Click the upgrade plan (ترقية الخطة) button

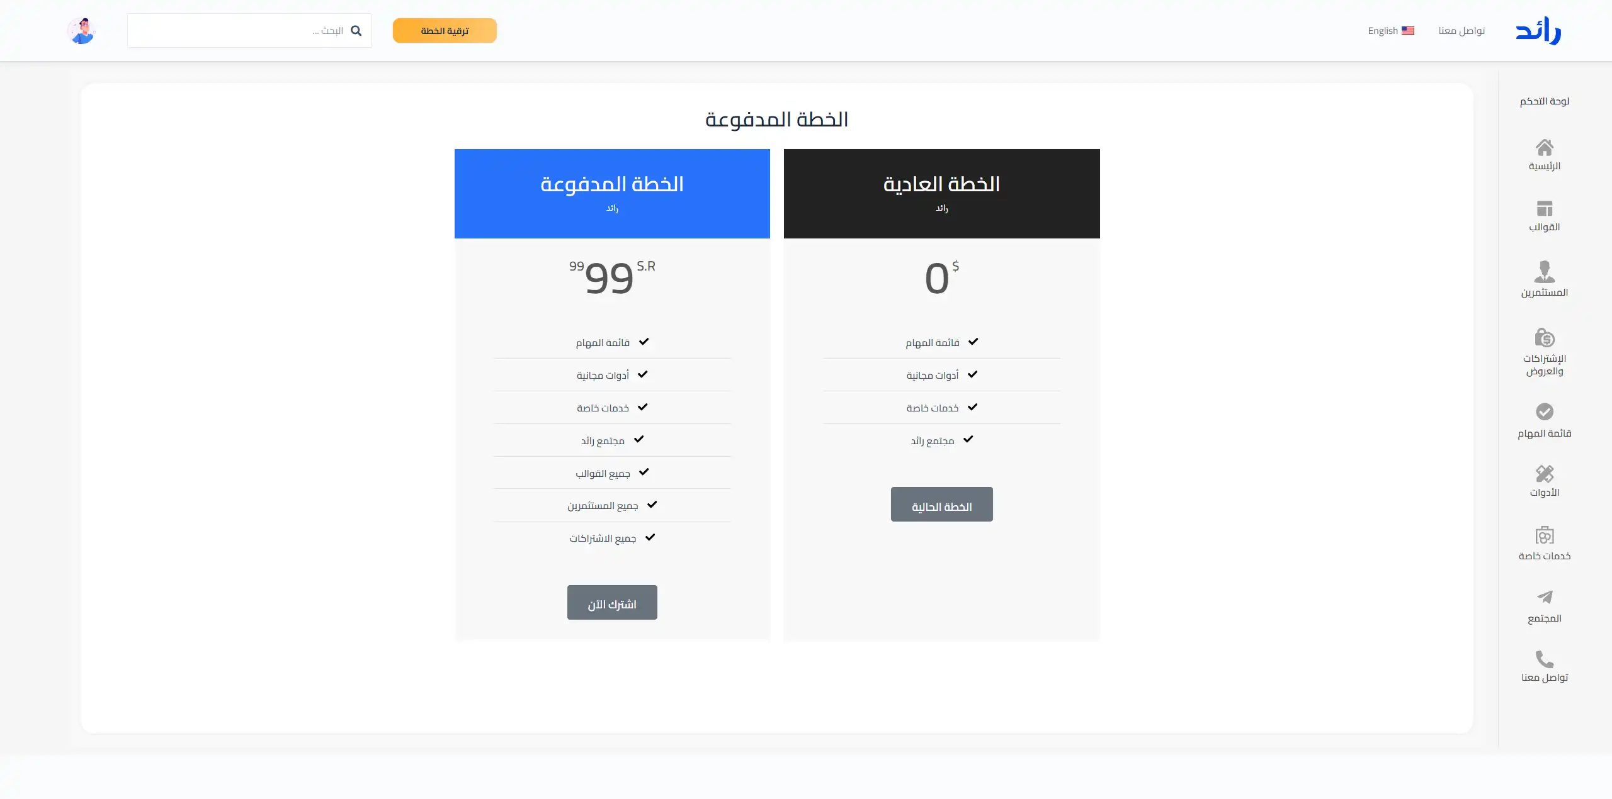(445, 31)
